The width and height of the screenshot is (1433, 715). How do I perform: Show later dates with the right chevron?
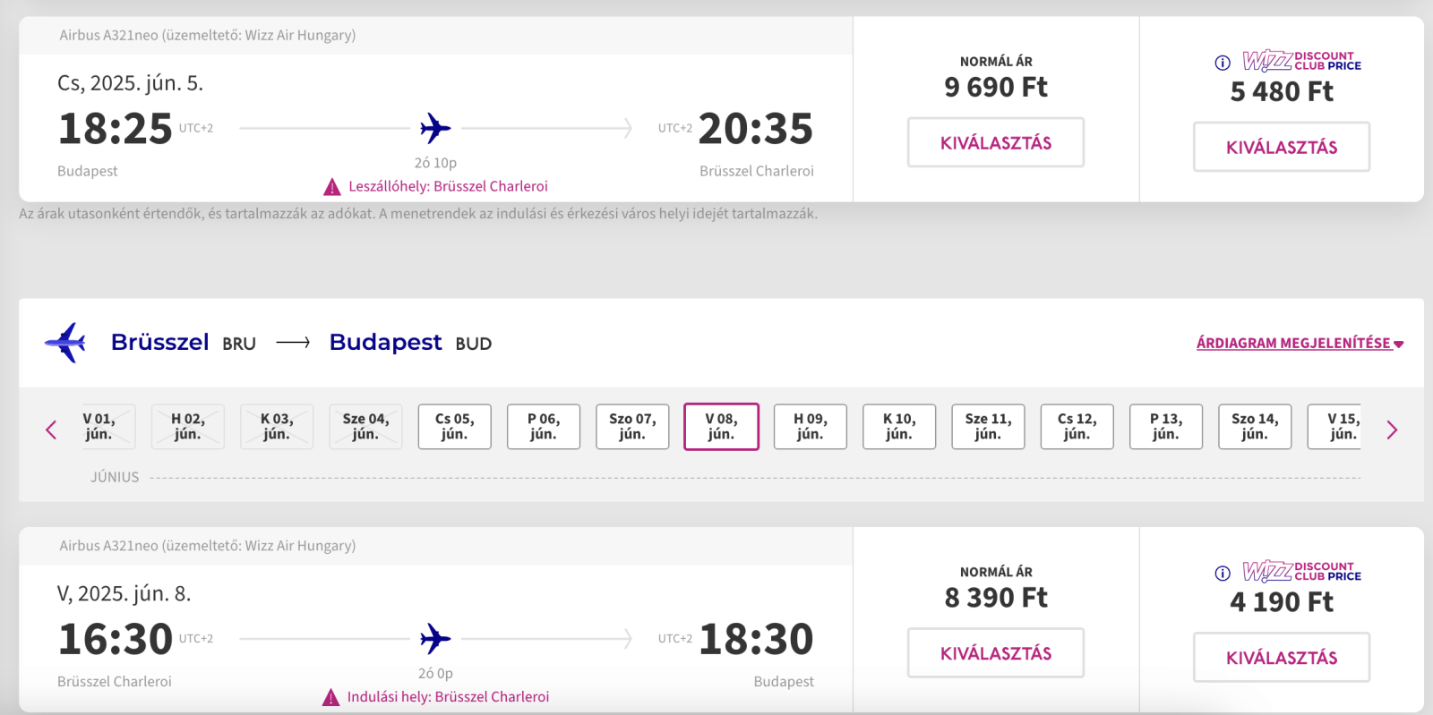[1392, 430]
